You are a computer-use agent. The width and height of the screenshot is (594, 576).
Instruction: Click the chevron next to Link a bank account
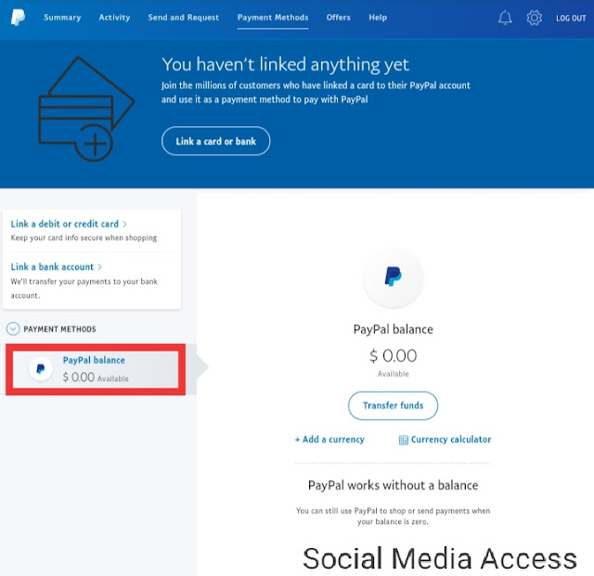pos(99,267)
